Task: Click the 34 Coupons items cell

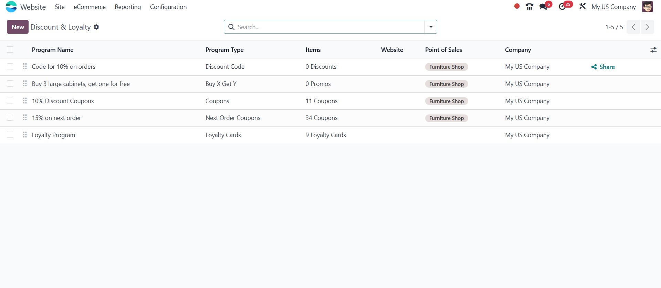Action: pos(322,118)
